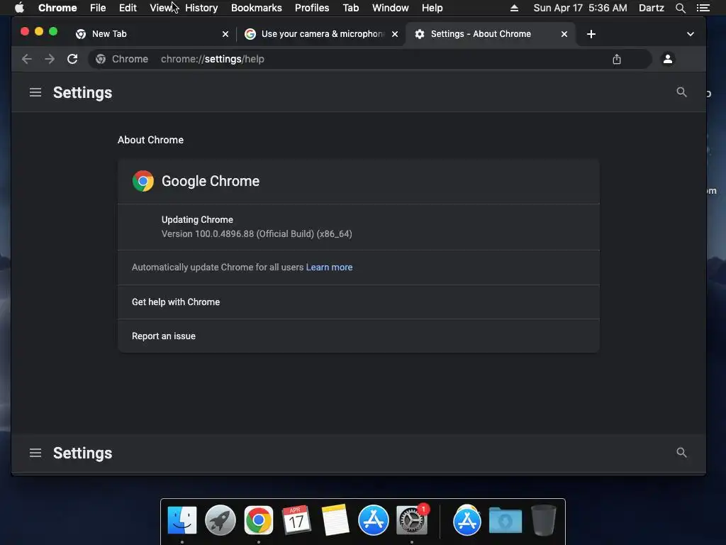This screenshot has height=545, width=726.
Task: Open Report an issue
Action: coord(359,336)
